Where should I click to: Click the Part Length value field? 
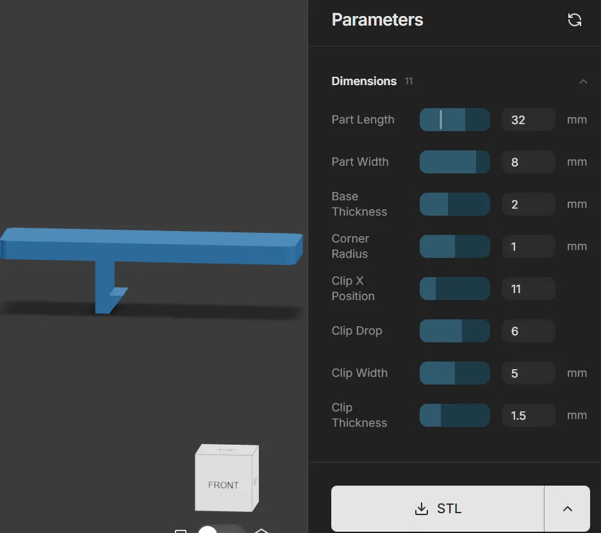click(528, 120)
